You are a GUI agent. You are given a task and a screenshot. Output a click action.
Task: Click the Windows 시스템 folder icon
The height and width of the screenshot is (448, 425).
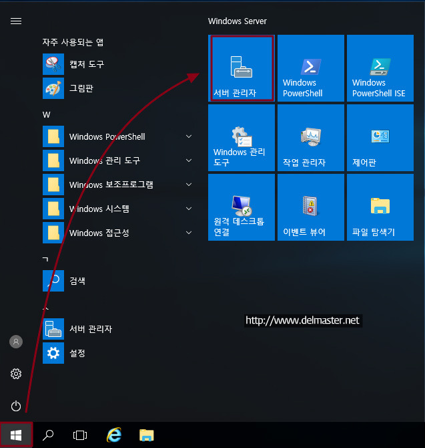coord(53,209)
